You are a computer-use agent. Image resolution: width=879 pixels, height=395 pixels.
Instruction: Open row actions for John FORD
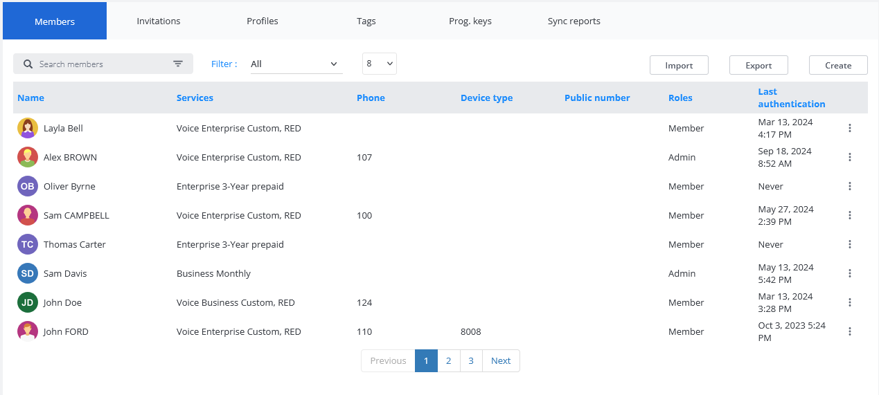(x=850, y=331)
